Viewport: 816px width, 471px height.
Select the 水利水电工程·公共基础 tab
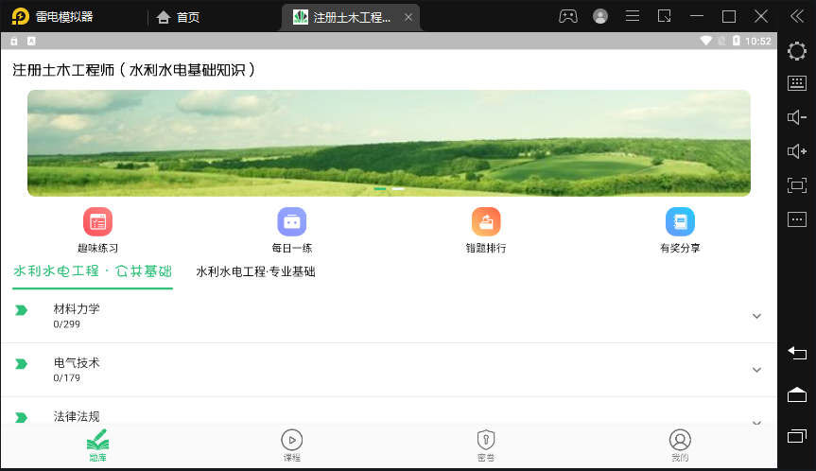point(93,272)
